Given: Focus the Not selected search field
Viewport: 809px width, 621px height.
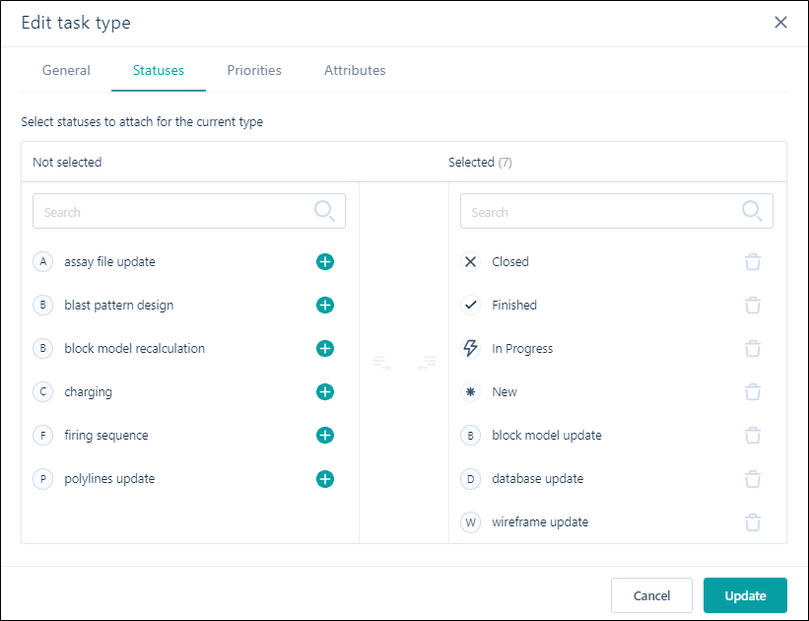Looking at the screenshot, I should click(x=189, y=211).
